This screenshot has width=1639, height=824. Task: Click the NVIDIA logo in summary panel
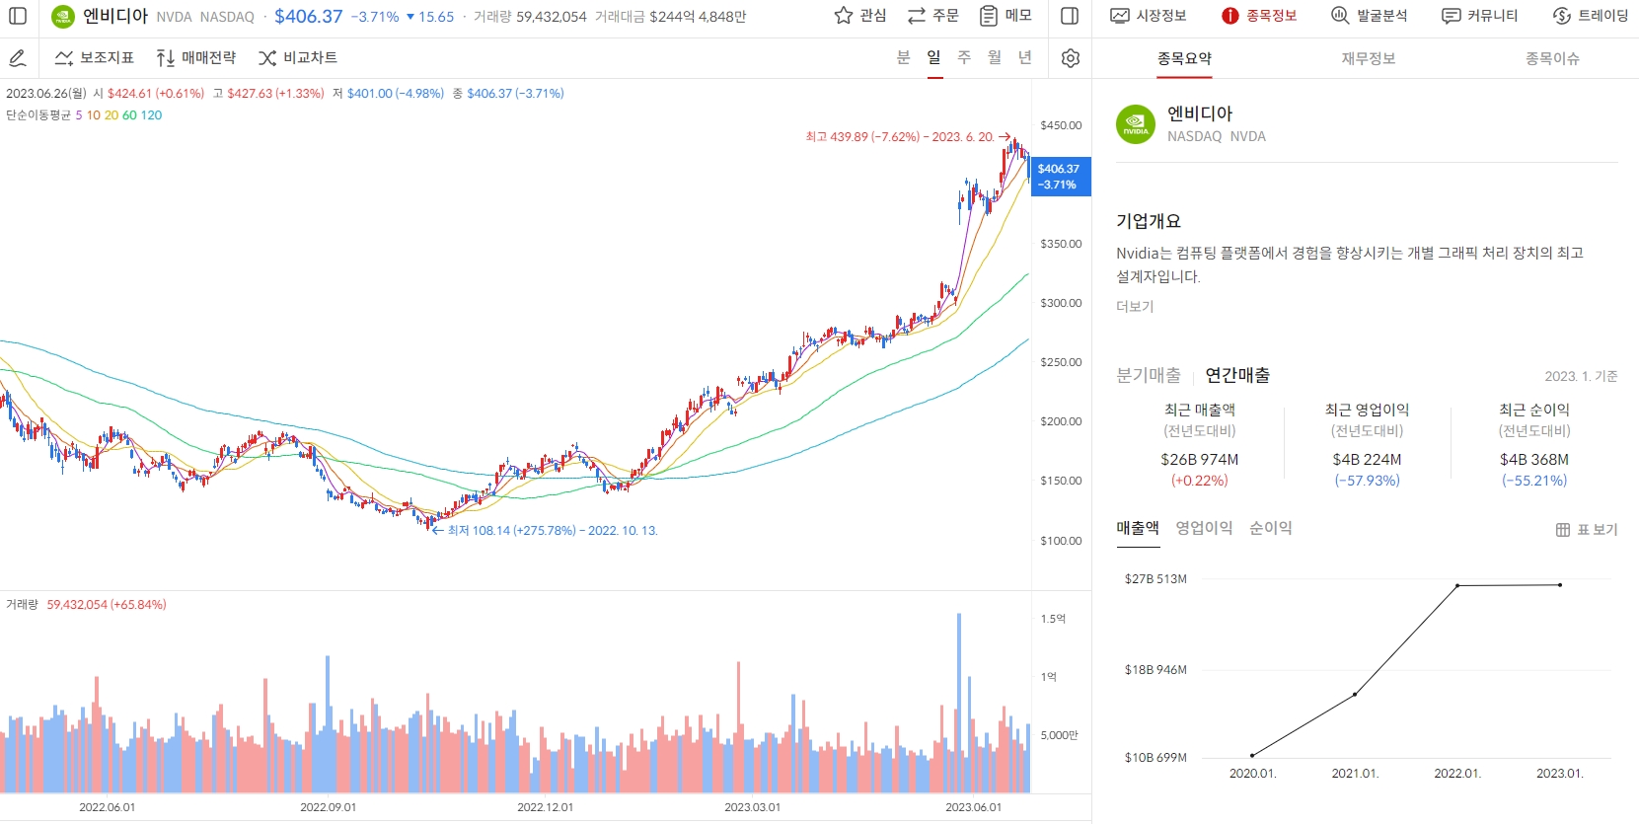click(1136, 124)
